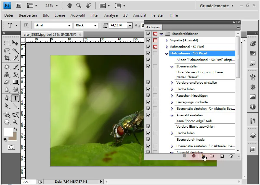Toggle the Ebene erstellen step checkmark
260x185 pixels.
[148, 66]
